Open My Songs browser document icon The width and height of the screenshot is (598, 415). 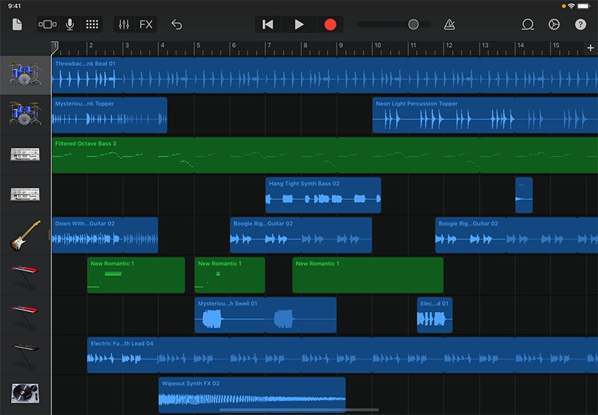(17, 24)
